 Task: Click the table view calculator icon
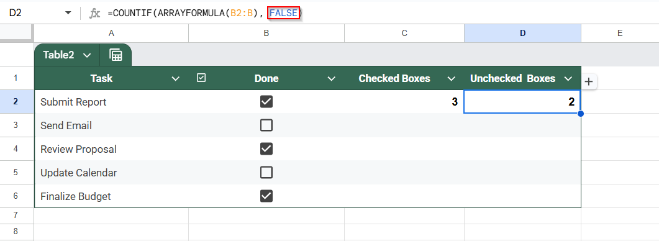click(x=116, y=55)
